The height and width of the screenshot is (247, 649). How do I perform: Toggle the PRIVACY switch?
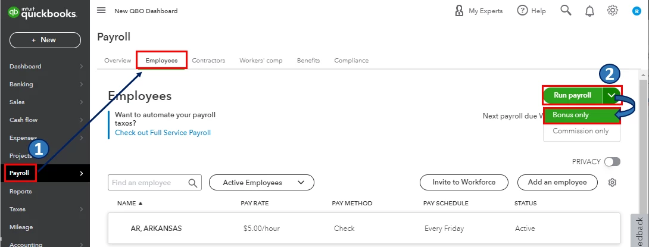point(612,162)
